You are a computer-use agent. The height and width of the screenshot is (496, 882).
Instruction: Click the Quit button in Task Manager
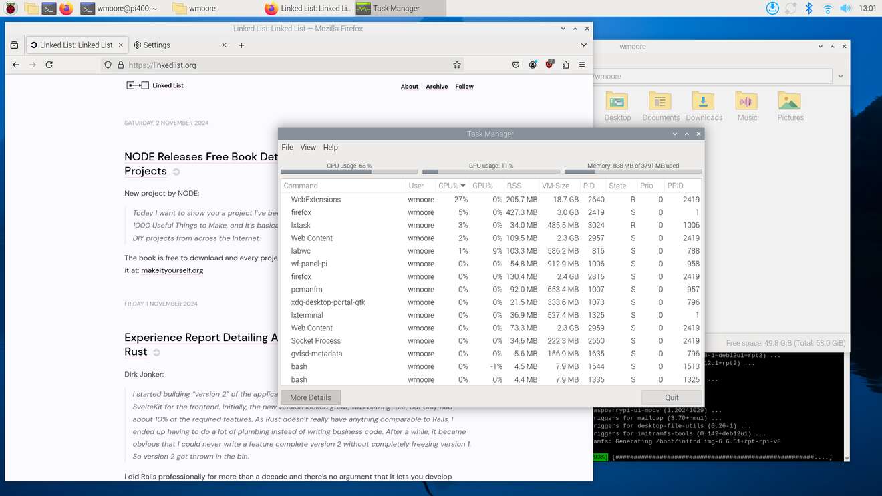pyautogui.click(x=672, y=397)
